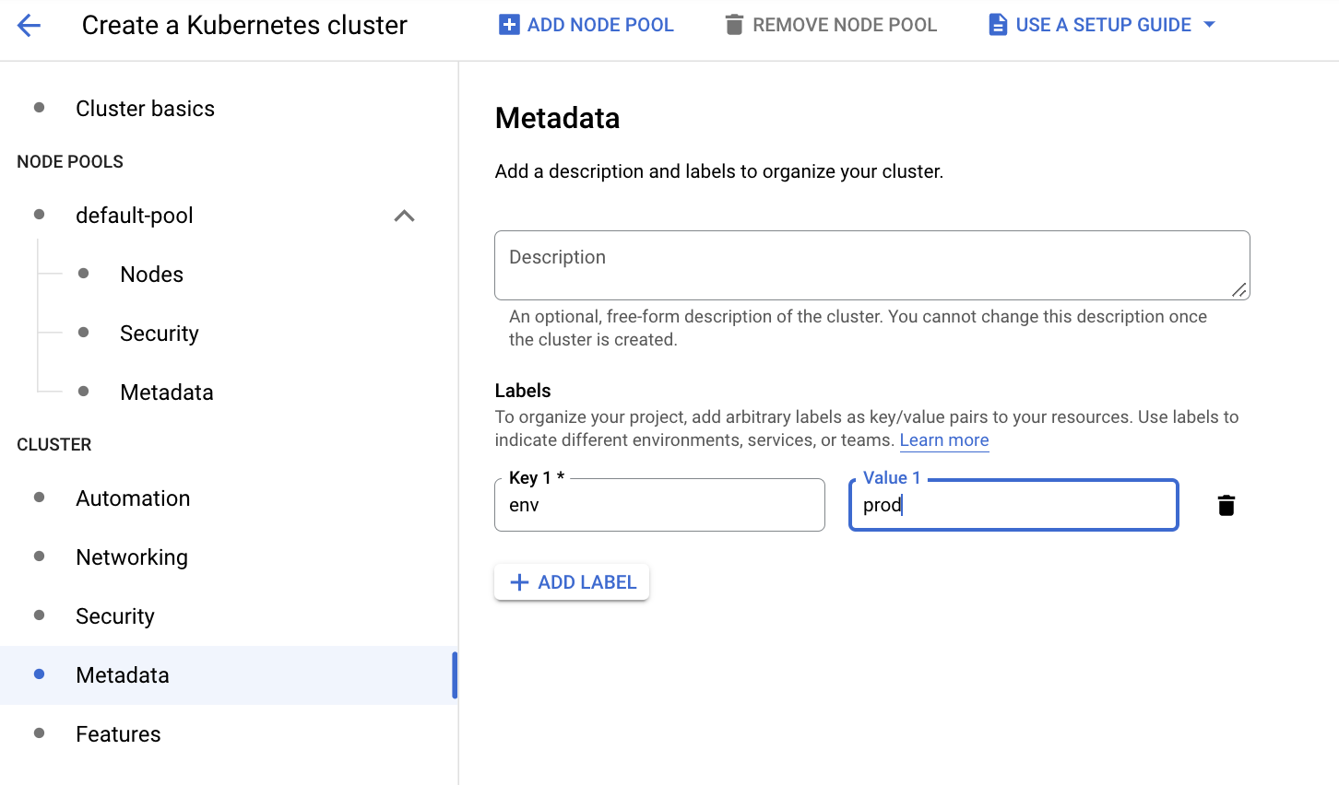Image resolution: width=1339 pixels, height=785 pixels.
Task: Delete label row env/prod with trash icon
Action: [1226, 505]
